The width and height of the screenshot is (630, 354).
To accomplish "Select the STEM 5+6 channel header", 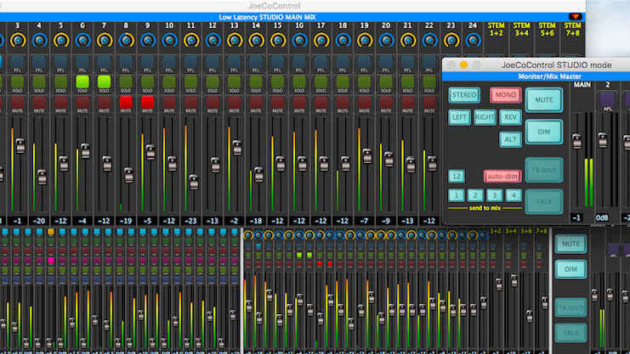I will click(x=545, y=31).
